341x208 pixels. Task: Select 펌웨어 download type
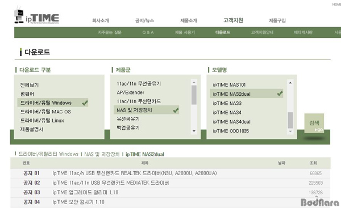point(27,94)
